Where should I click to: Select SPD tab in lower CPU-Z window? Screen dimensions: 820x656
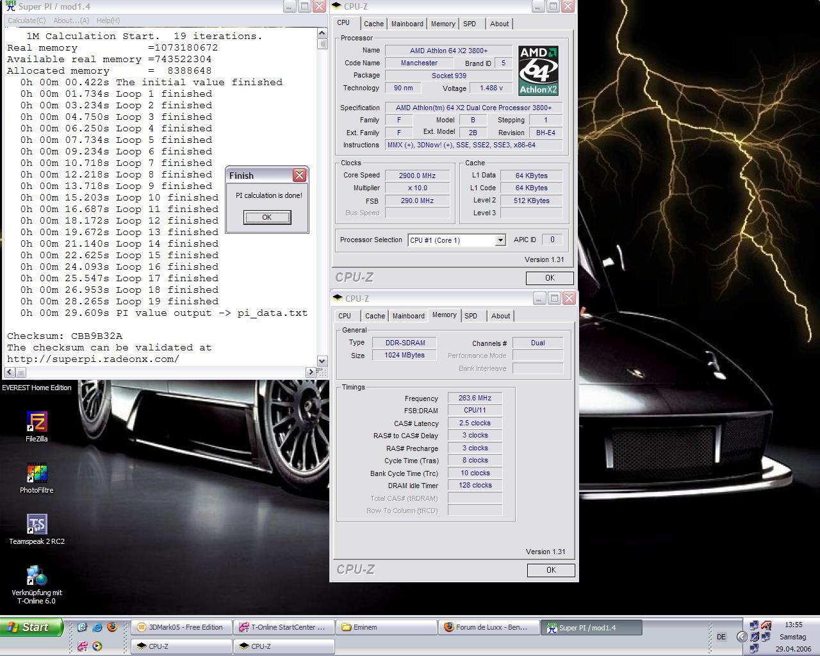click(x=471, y=316)
